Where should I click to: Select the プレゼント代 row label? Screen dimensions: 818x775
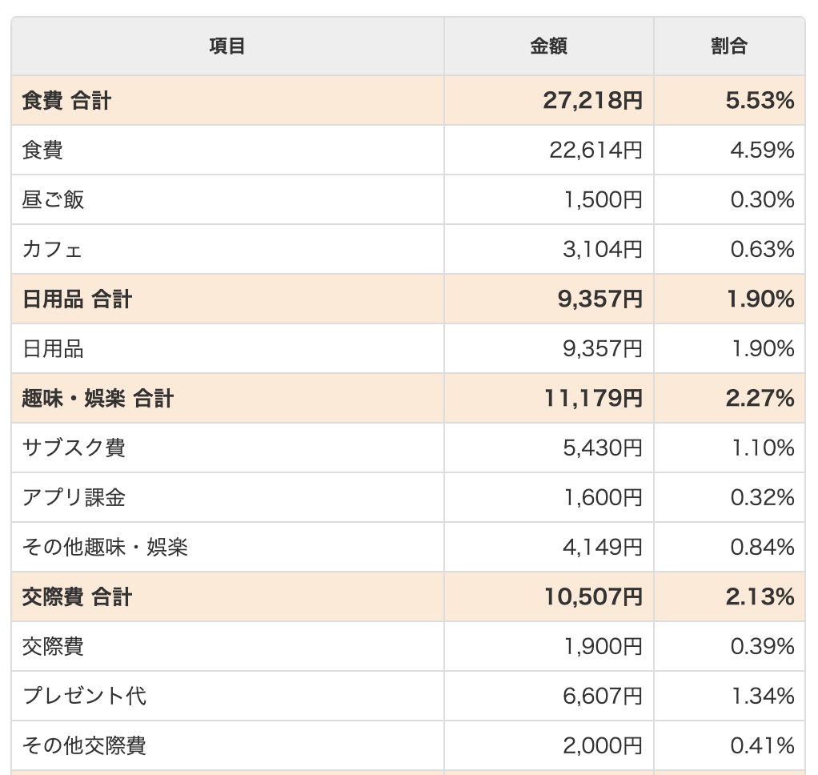(84, 697)
